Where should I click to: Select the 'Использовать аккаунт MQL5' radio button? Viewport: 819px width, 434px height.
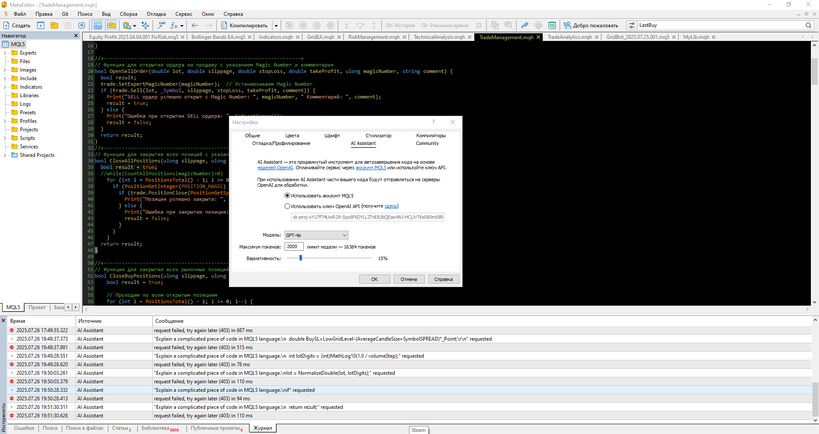click(x=287, y=196)
